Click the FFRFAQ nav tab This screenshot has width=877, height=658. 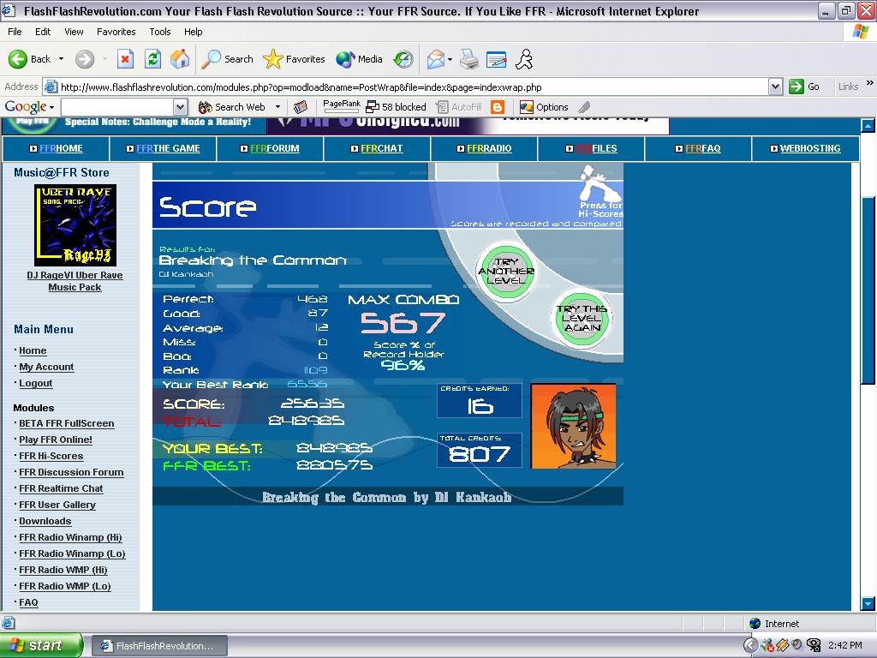(x=698, y=148)
